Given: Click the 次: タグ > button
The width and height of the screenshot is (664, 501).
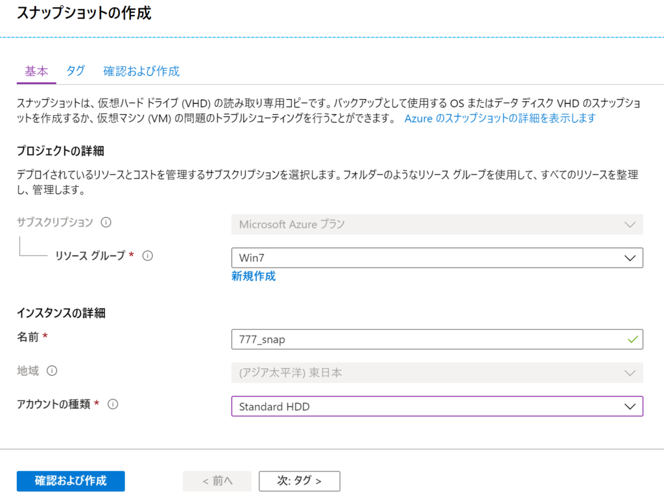Looking at the screenshot, I should pyautogui.click(x=300, y=481).
